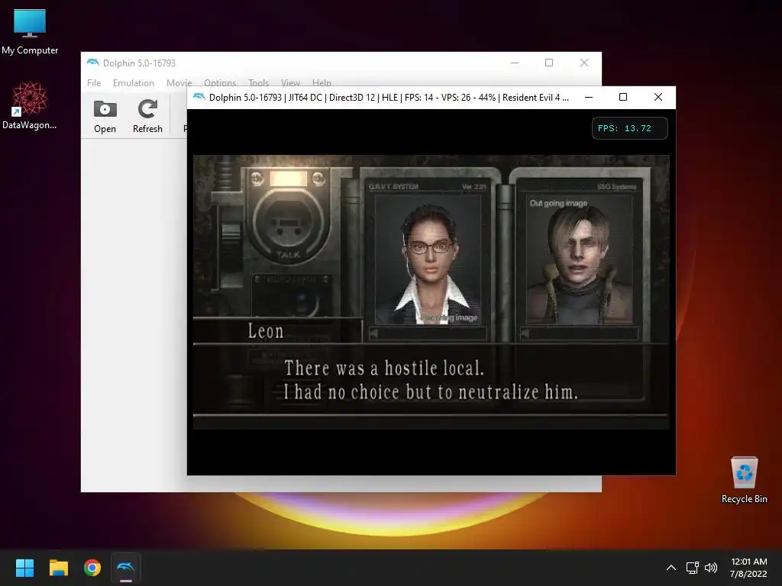Screen dimensions: 782x586
Task: Click the game window title bar text
Action: tap(389, 97)
